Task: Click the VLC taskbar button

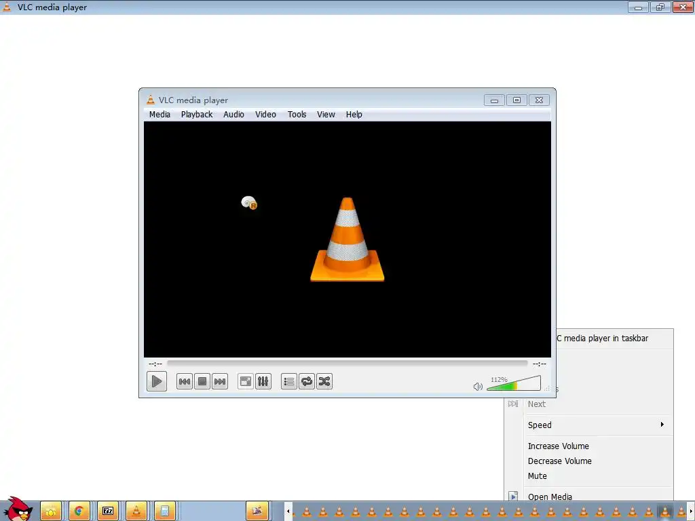Action: click(136, 512)
